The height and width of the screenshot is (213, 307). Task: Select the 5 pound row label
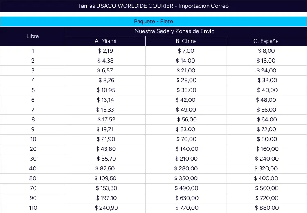(33, 90)
